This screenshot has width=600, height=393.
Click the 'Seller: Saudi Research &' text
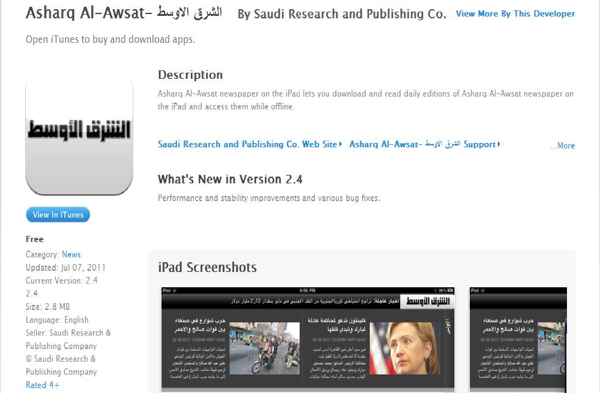pyautogui.click(x=68, y=332)
